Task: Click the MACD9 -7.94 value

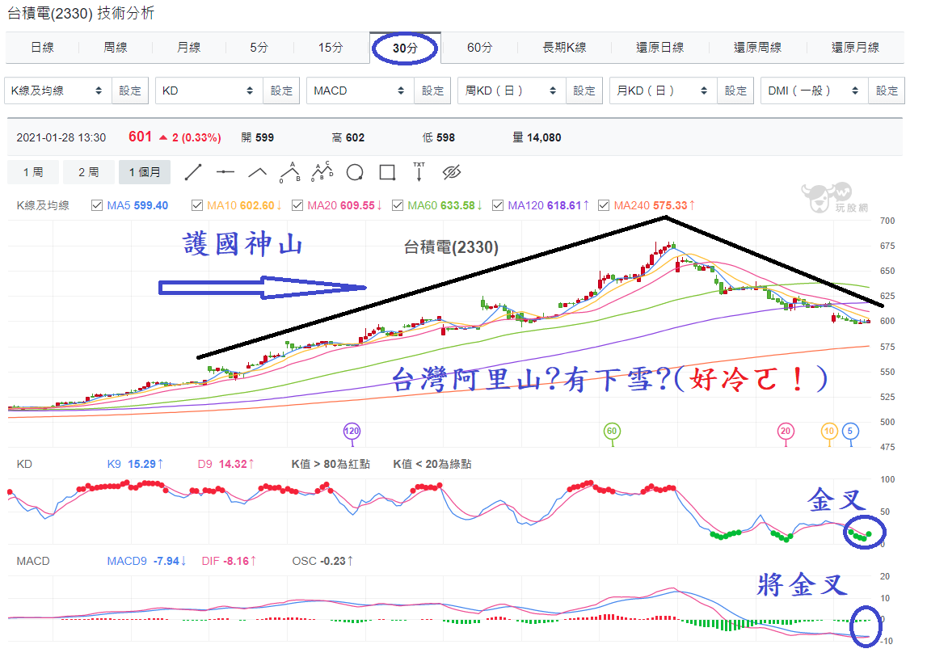Action: coord(146,561)
